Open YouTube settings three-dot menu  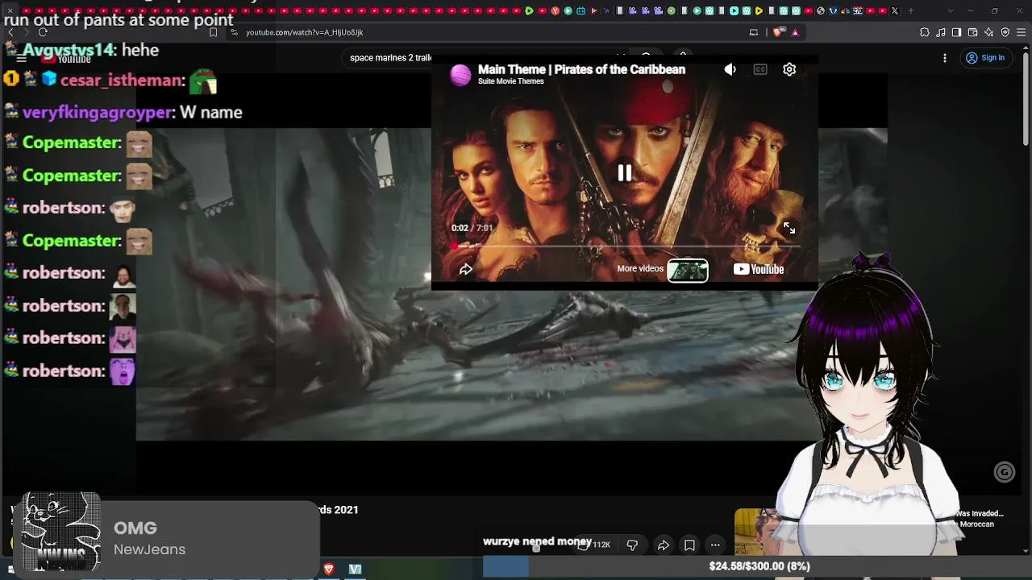(x=945, y=58)
